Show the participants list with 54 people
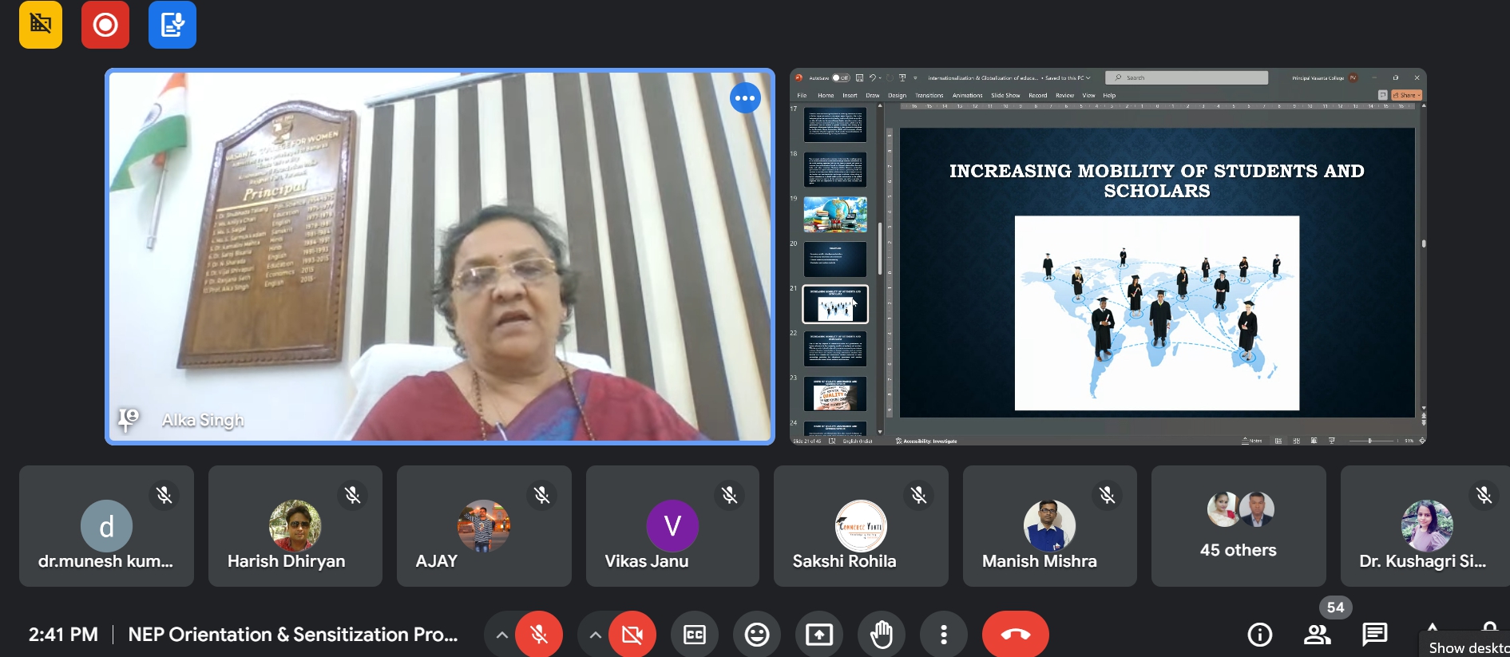This screenshot has height=657, width=1510. pyautogui.click(x=1317, y=635)
